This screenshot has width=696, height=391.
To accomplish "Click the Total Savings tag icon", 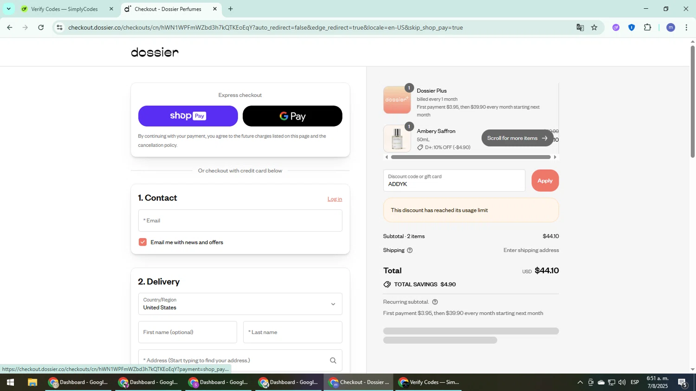I will (387, 284).
